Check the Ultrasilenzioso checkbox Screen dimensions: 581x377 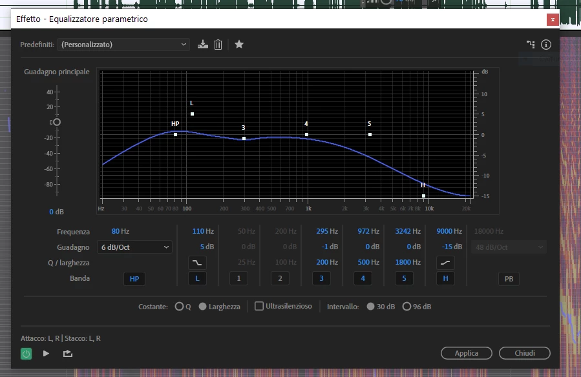click(259, 306)
